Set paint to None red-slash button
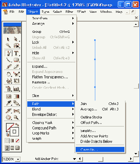140x164 pixels. (x=17, y=141)
